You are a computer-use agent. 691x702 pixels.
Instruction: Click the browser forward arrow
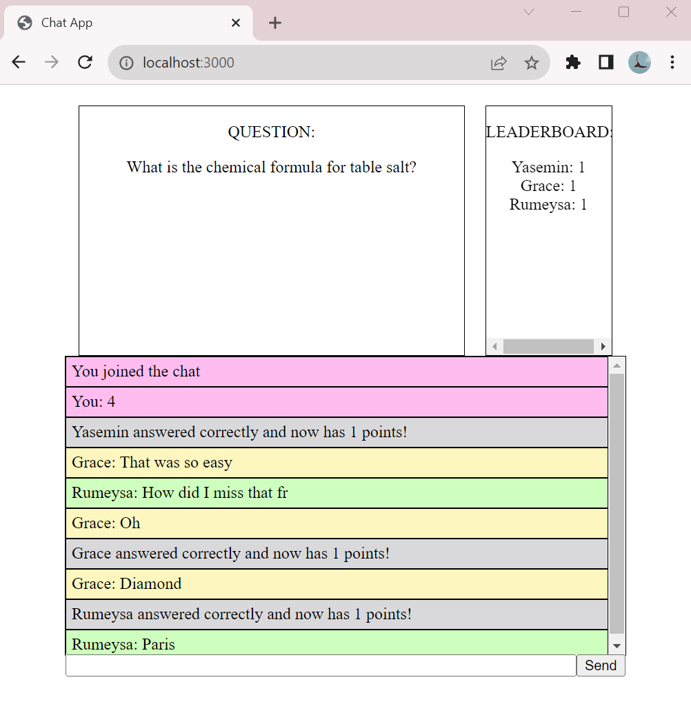(52, 62)
